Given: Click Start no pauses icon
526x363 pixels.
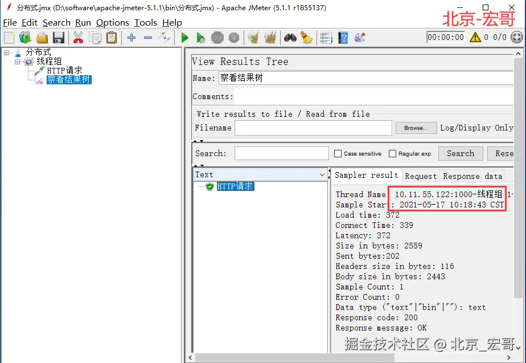Looking at the screenshot, I should coord(200,38).
